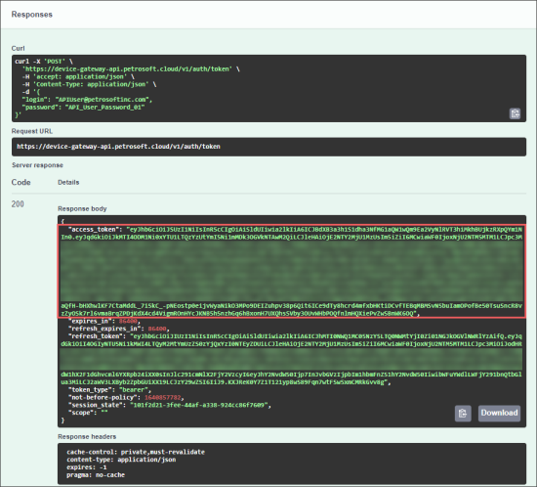Click the "expires_in" line in response
This screenshot has height=487, width=537.
pyautogui.click(x=104, y=322)
